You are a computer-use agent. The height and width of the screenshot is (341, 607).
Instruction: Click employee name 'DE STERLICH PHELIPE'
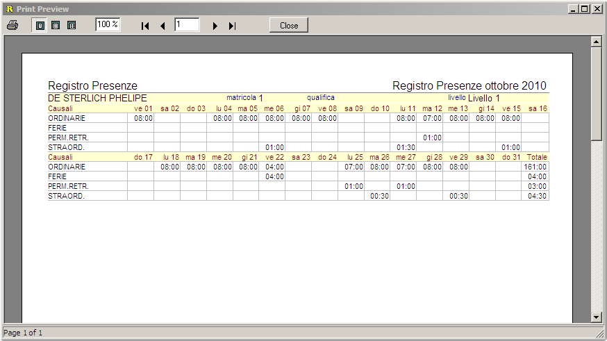[97, 99]
